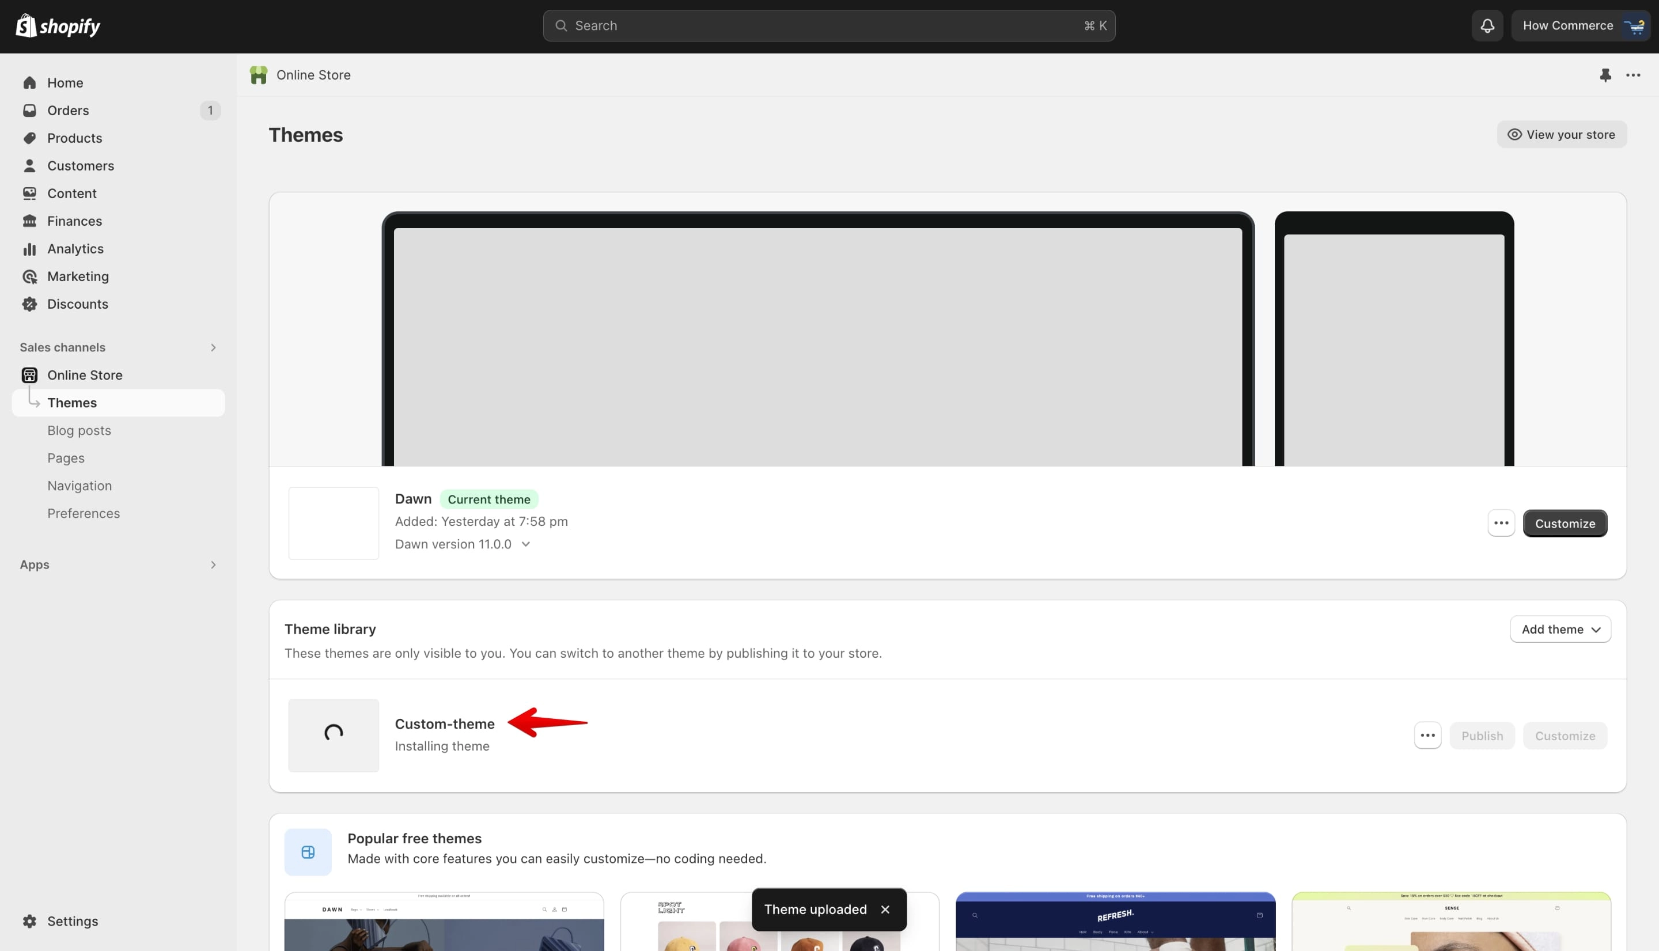Click the Orders count badge
Image resolution: width=1659 pixels, height=951 pixels.
210,111
